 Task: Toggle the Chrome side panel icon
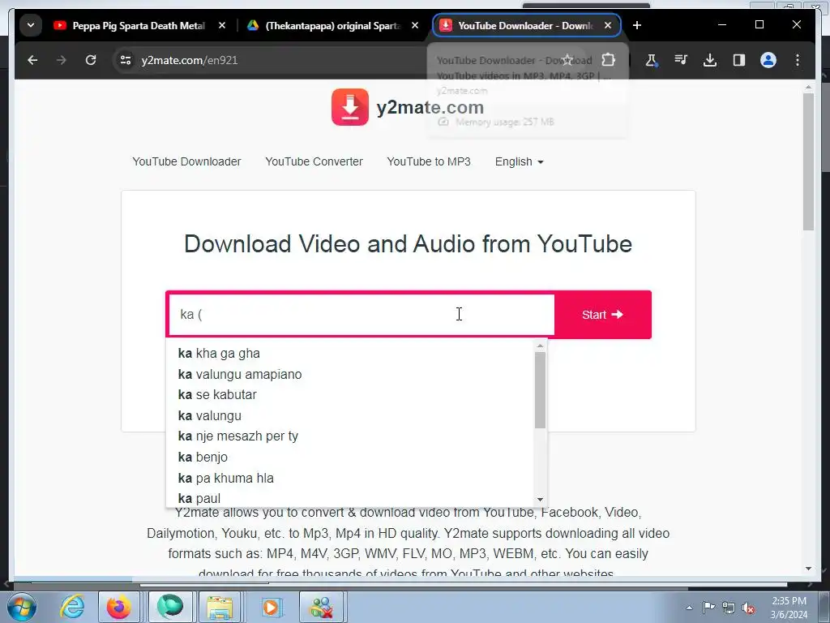[739, 60]
